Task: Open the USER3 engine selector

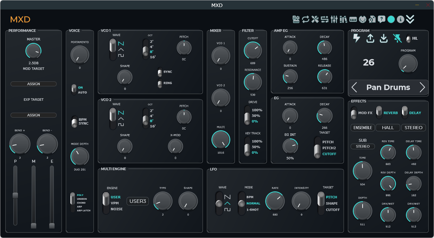Action: tap(138, 201)
